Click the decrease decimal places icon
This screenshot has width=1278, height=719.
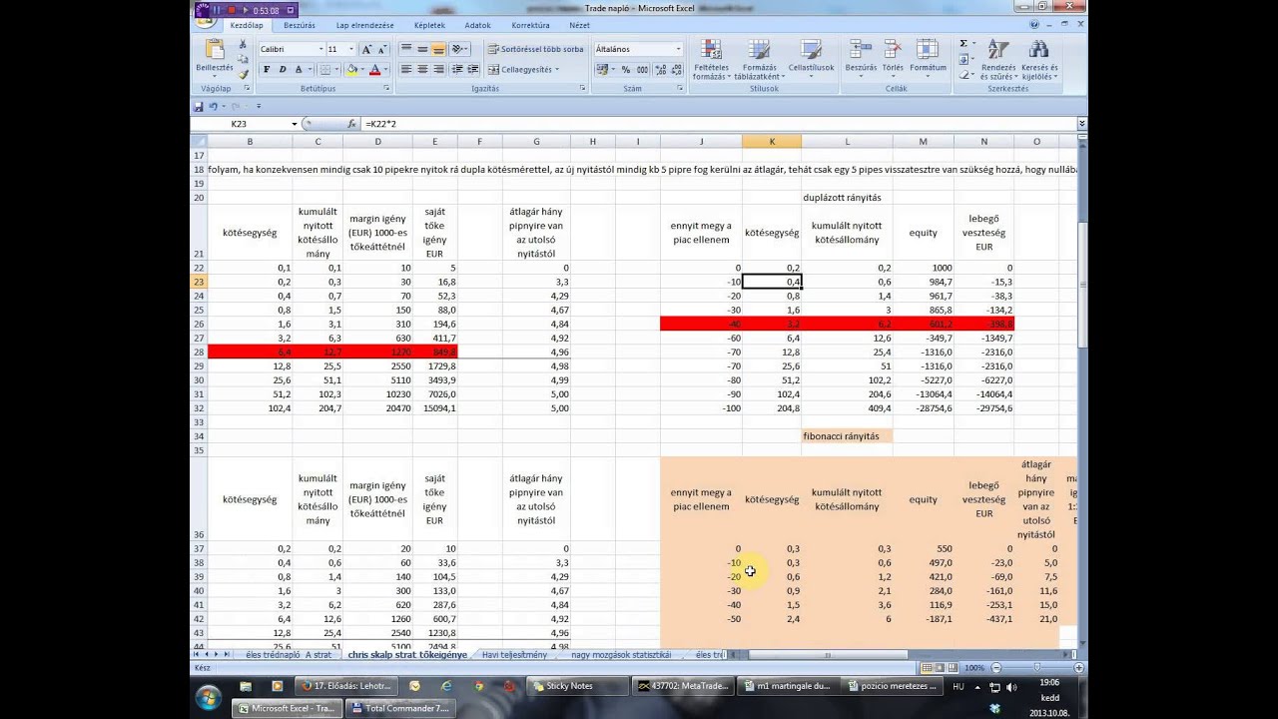[x=676, y=70]
